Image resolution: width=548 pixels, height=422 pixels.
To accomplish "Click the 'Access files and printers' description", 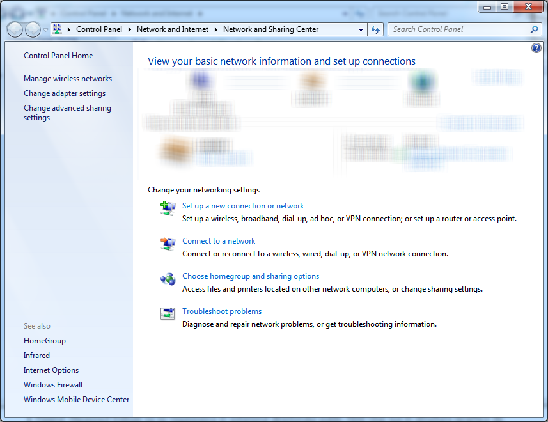I will (333, 289).
